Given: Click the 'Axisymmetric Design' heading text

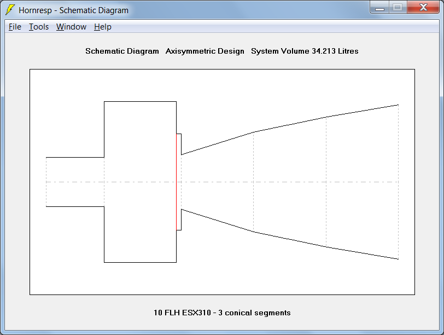Looking at the screenshot, I should (x=205, y=51).
